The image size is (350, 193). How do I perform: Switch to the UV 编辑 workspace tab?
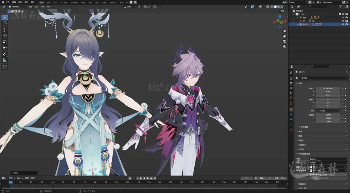(64, 2)
